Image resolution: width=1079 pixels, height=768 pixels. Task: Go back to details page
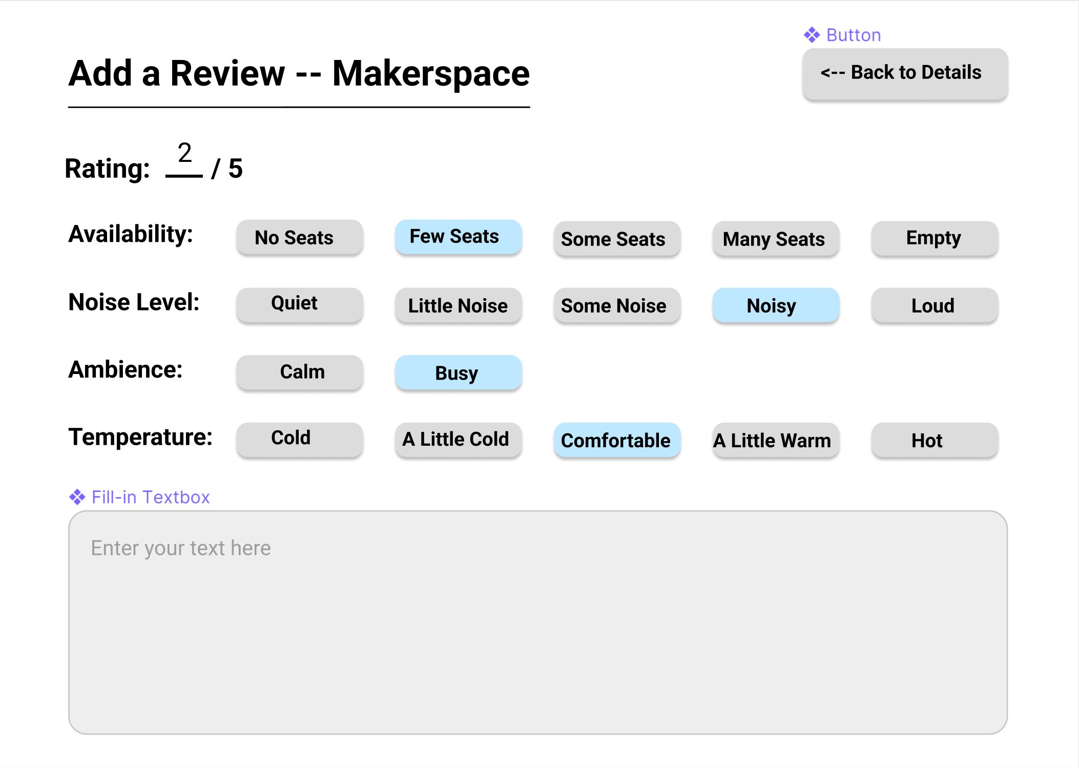point(905,73)
